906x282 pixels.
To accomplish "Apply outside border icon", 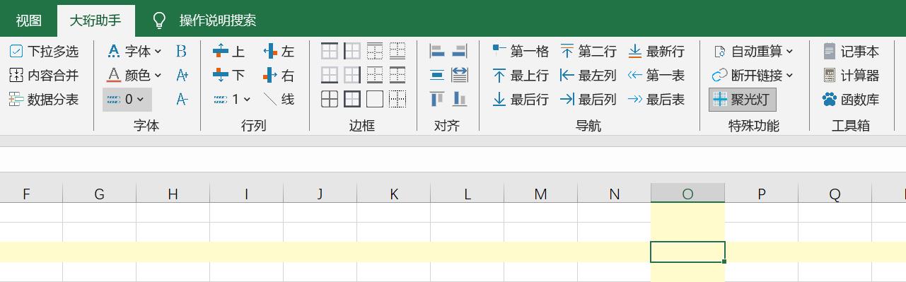I will [375, 100].
